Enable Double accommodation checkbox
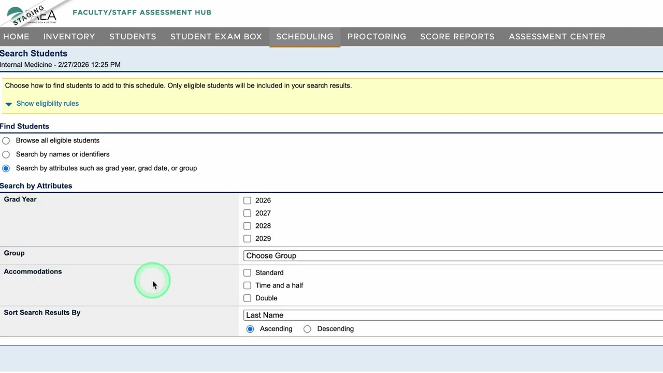 coord(247,298)
